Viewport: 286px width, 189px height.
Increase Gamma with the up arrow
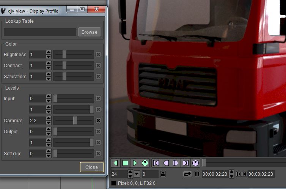49,118
